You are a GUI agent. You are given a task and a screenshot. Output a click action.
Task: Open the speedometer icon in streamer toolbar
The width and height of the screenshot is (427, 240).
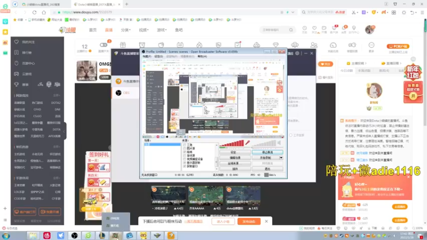pos(333,45)
